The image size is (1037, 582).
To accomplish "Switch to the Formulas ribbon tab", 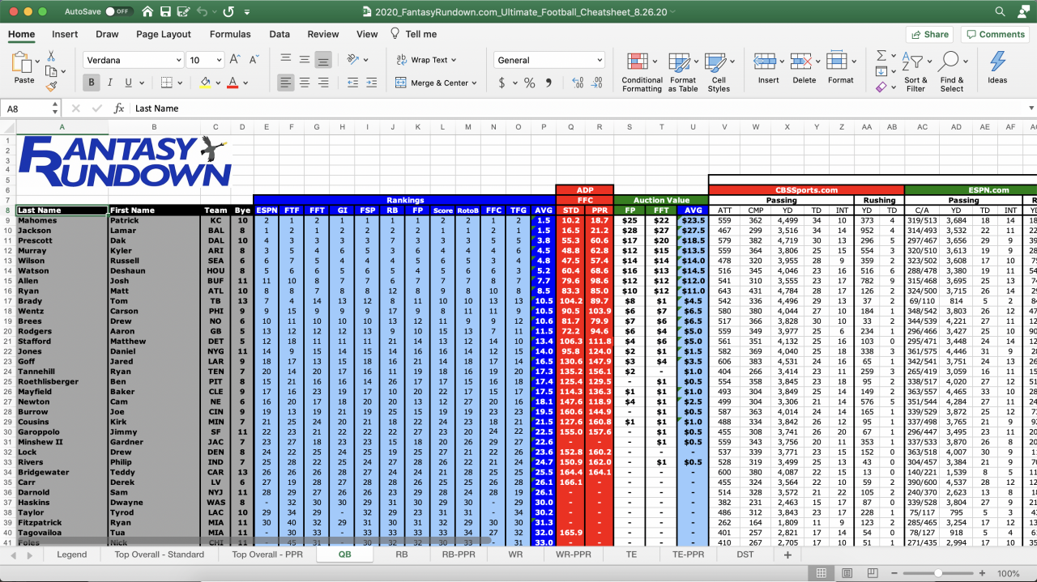I will click(x=230, y=34).
